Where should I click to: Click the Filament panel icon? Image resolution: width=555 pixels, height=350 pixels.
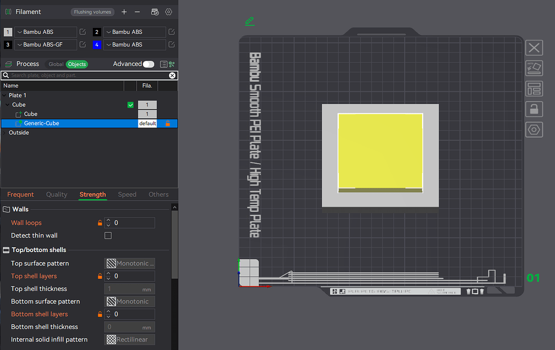8,12
